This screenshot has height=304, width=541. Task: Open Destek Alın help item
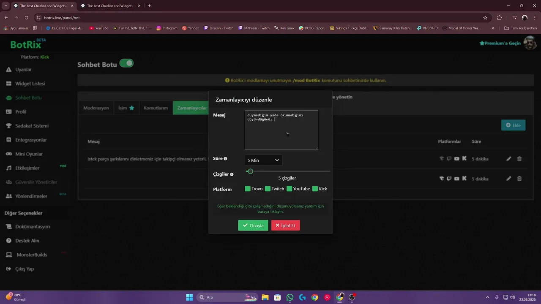tap(23, 241)
